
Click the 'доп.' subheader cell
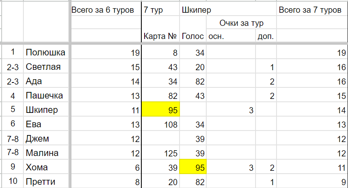(266, 35)
